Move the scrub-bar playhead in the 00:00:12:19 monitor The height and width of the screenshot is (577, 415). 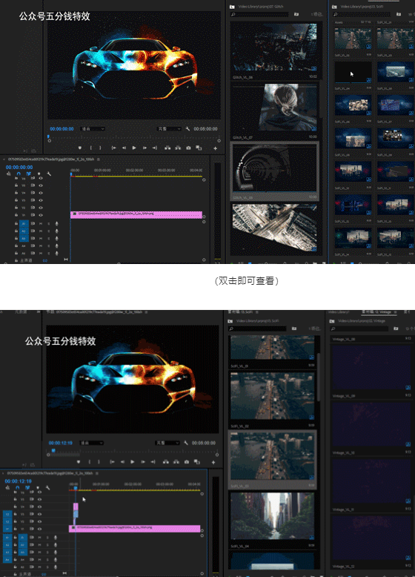pyautogui.click(x=53, y=450)
